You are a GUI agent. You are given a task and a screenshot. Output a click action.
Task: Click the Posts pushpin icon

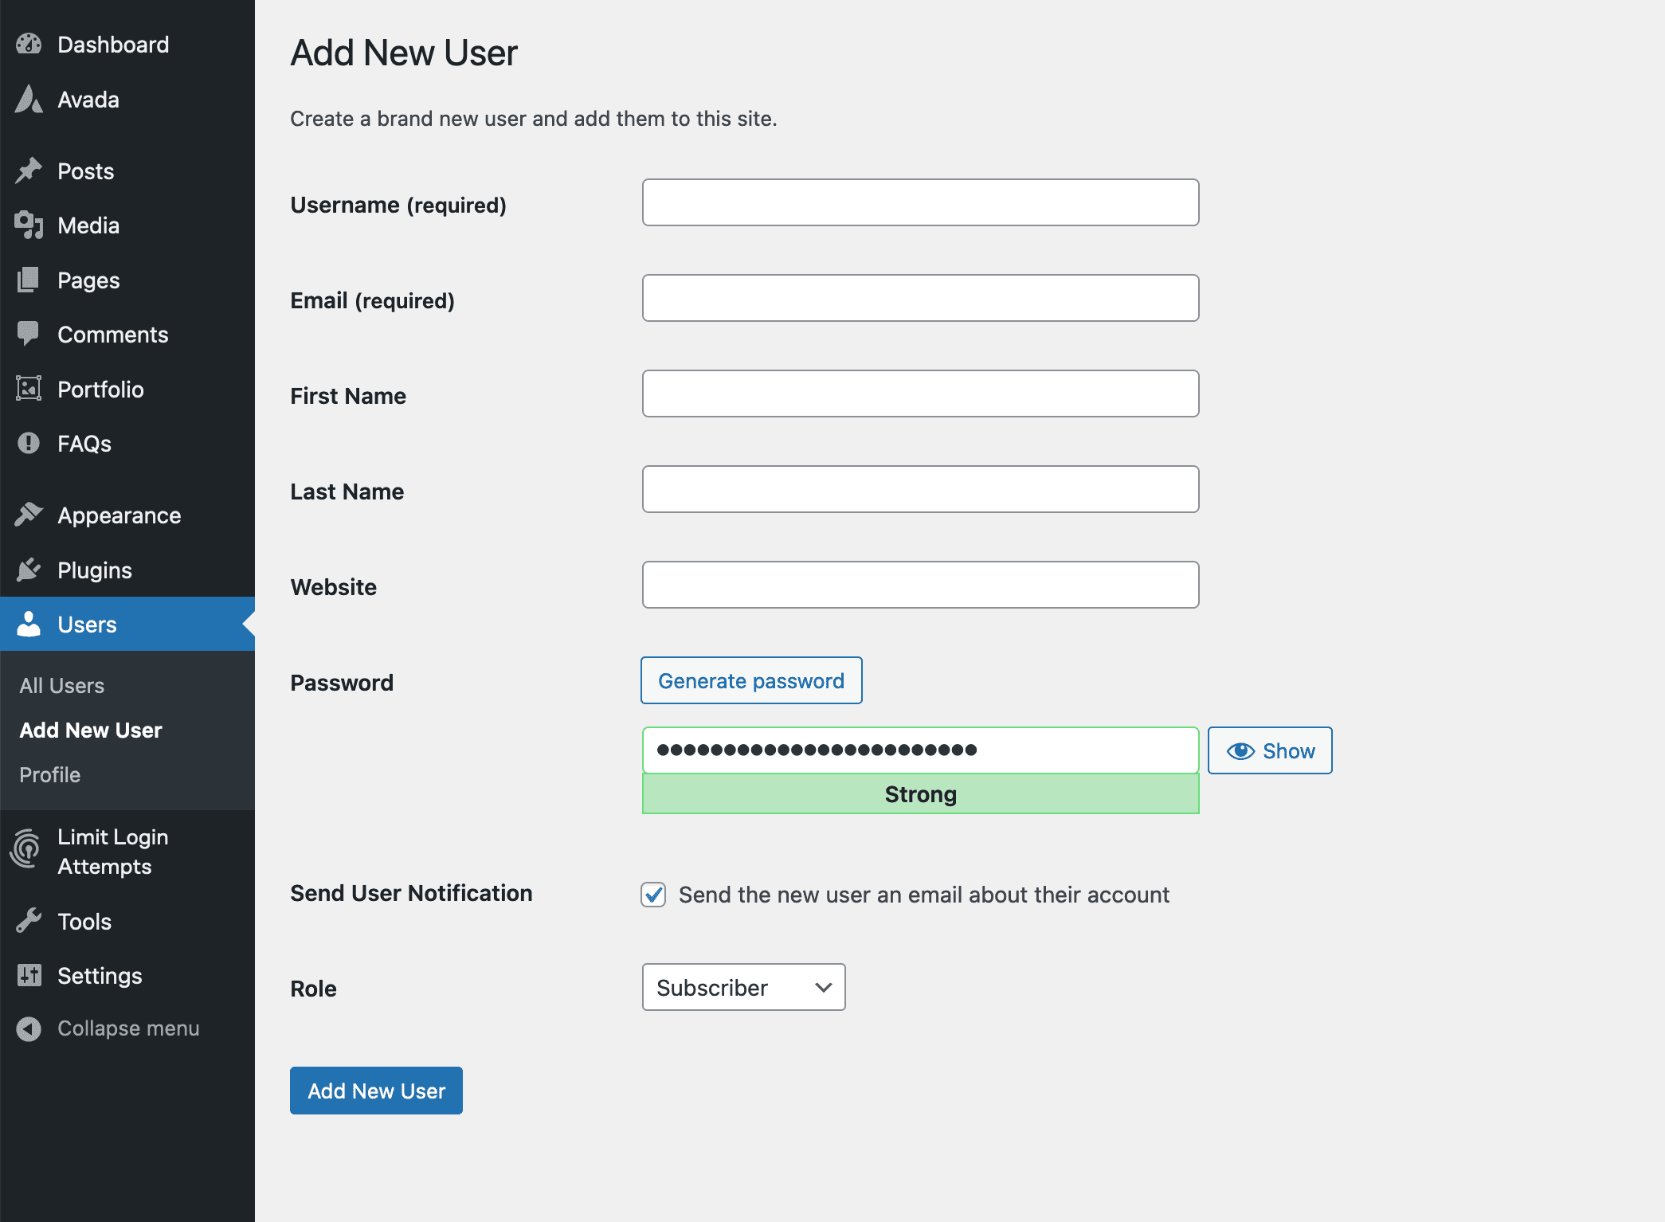[29, 170]
